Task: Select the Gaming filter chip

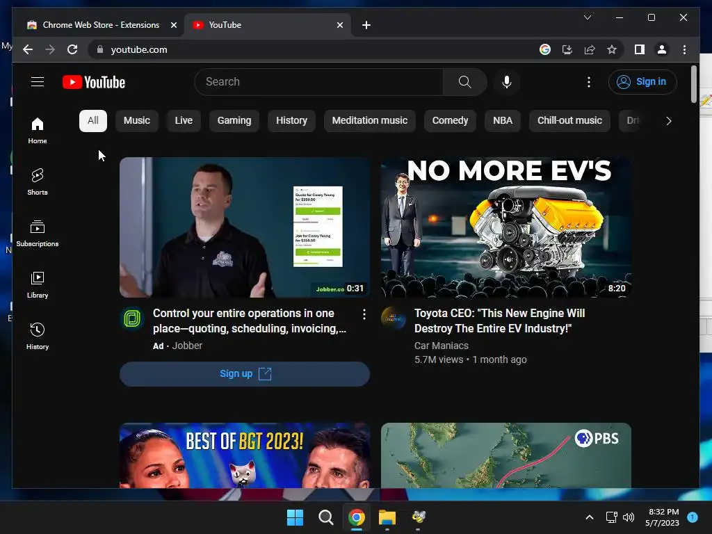Action: pyautogui.click(x=234, y=121)
